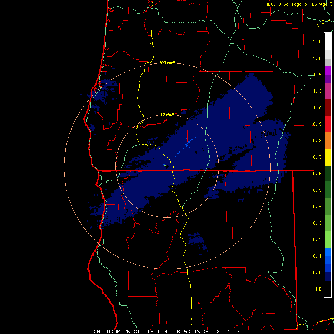Pick the orange swatch beside 0.8

[328, 140]
